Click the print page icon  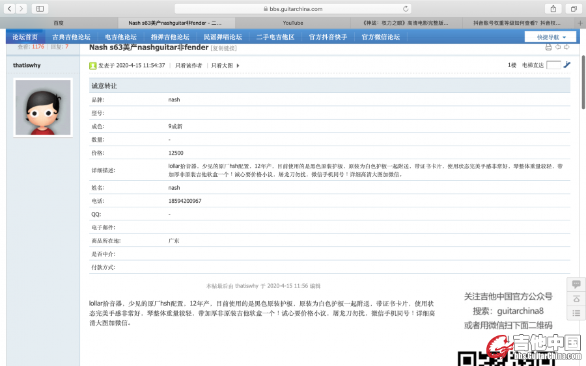pyautogui.click(x=548, y=47)
